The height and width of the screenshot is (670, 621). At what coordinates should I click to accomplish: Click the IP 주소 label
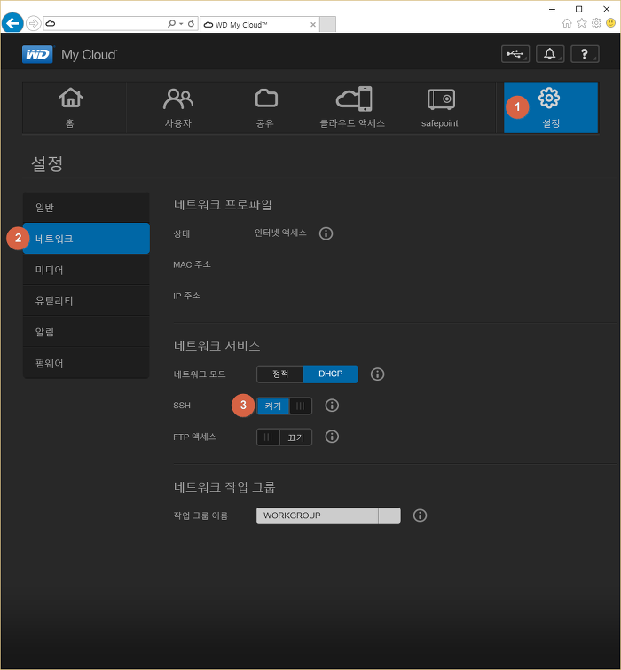(186, 296)
